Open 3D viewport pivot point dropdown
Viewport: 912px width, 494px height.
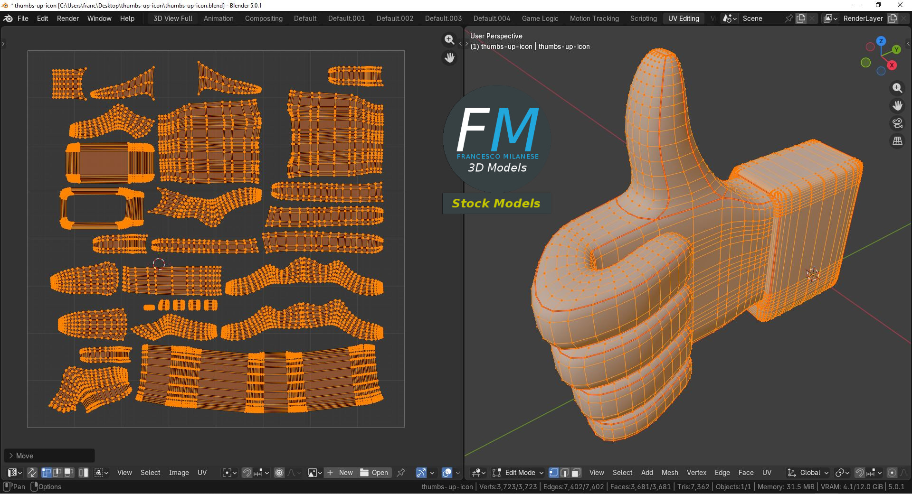pyautogui.click(x=842, y=473)
